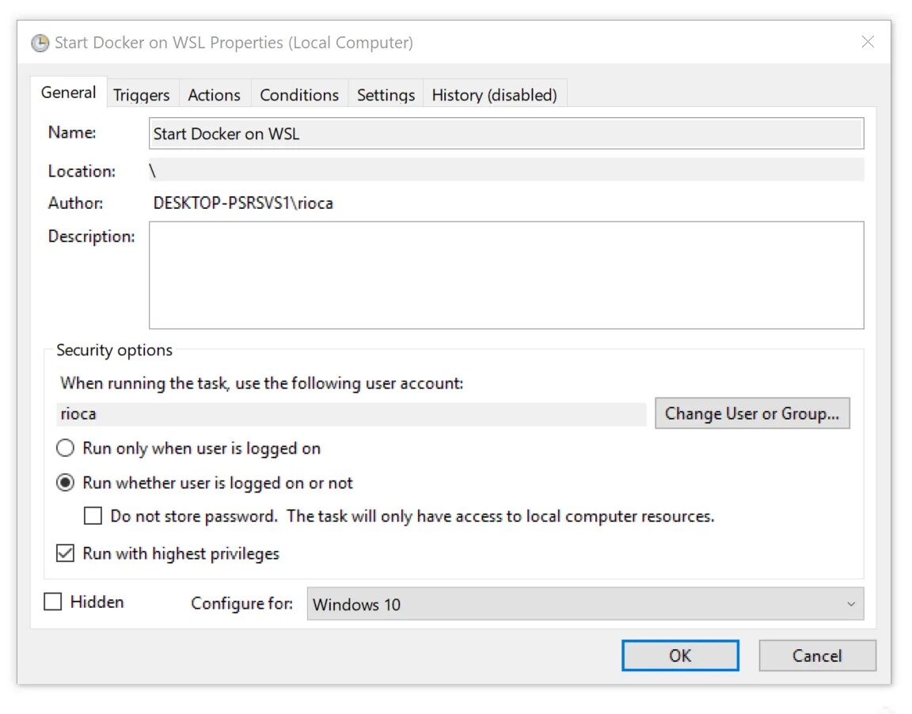This screenshot has width=912, height=714.
Task: Select Run whether user is logged on or not
Action: pos(66,483)
